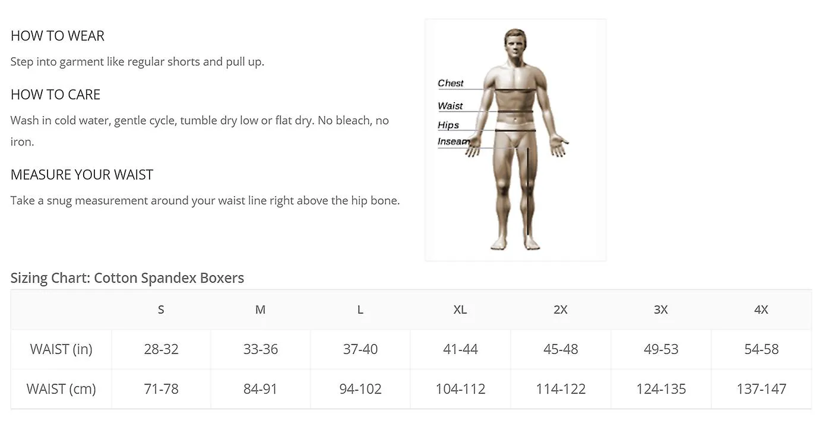Click the 94-102 waist centimeters cell
Image resolution: width=820 pixels, height=422 pixels.
pos(360,389)
